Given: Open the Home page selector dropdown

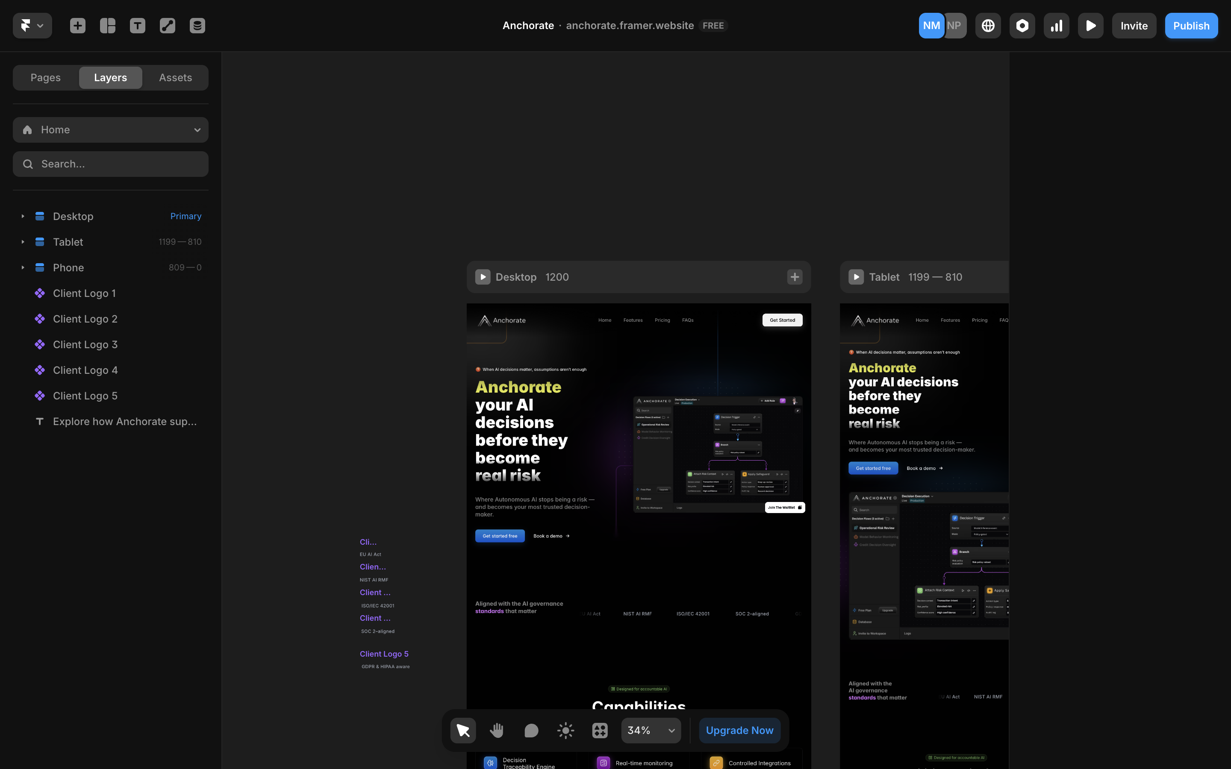Looking at the screenshot, I should coord(110,130).
